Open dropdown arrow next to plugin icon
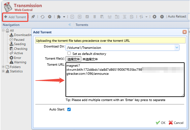 pos(64,17)
